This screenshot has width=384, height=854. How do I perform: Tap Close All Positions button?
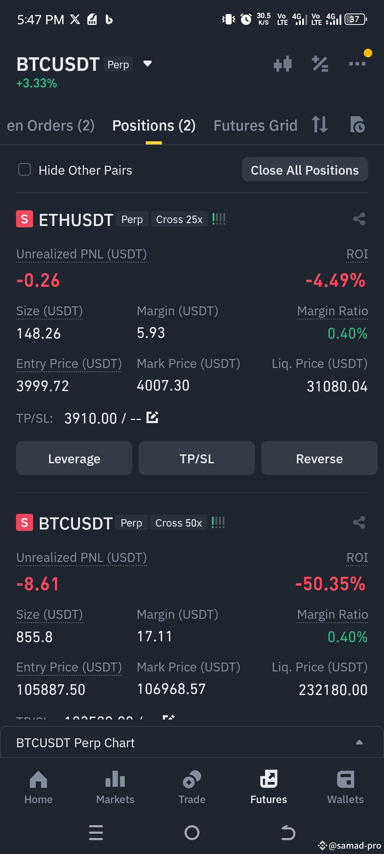pyautogui.click(x=305, y=170)
